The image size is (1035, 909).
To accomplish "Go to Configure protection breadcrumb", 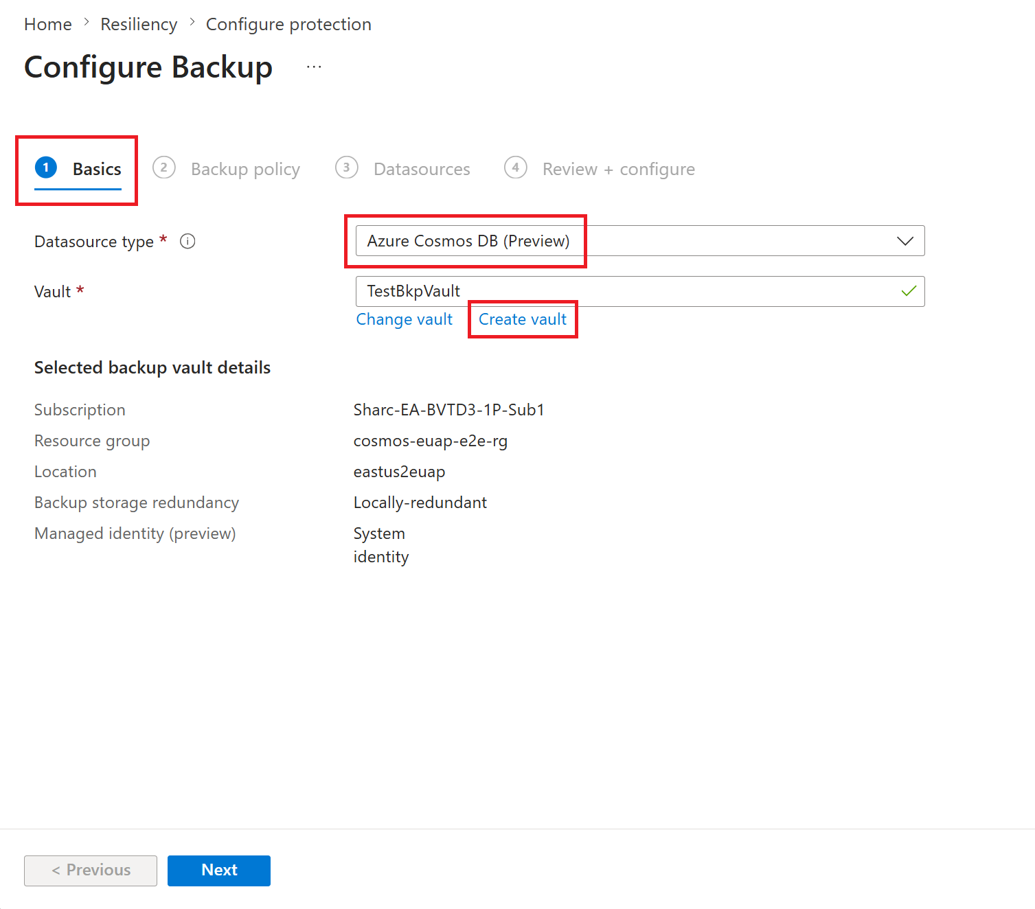I will tap(288, 24).
